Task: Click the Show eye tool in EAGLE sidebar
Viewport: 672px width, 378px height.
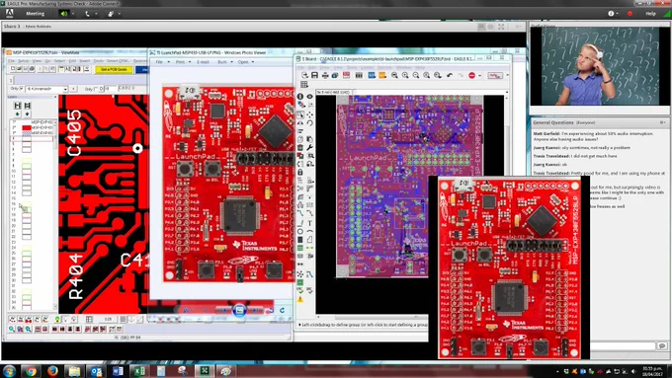Action: tap(310, 97)
